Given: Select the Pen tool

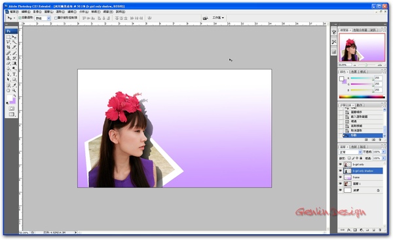Looking at the screenshot, I should (x=9, y=74).
